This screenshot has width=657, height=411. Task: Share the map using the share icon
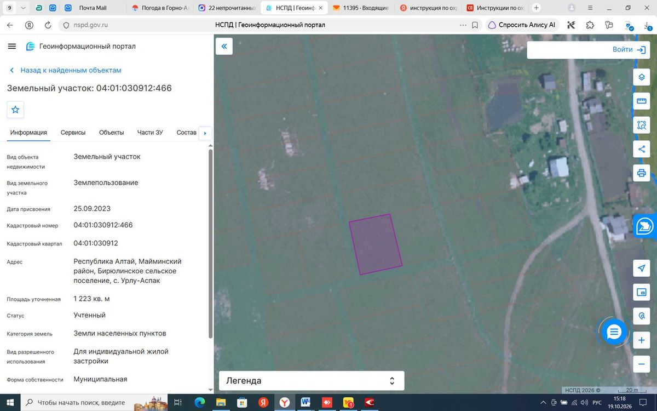(642, 149)
